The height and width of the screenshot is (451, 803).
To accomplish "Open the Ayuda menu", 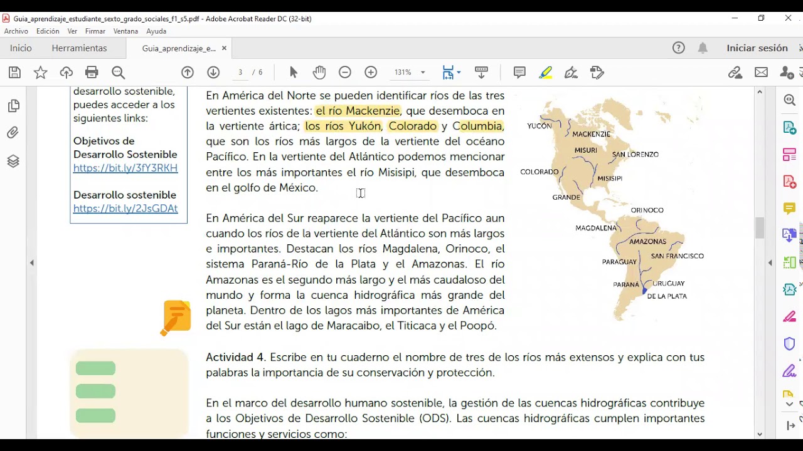I will point(156,31).
